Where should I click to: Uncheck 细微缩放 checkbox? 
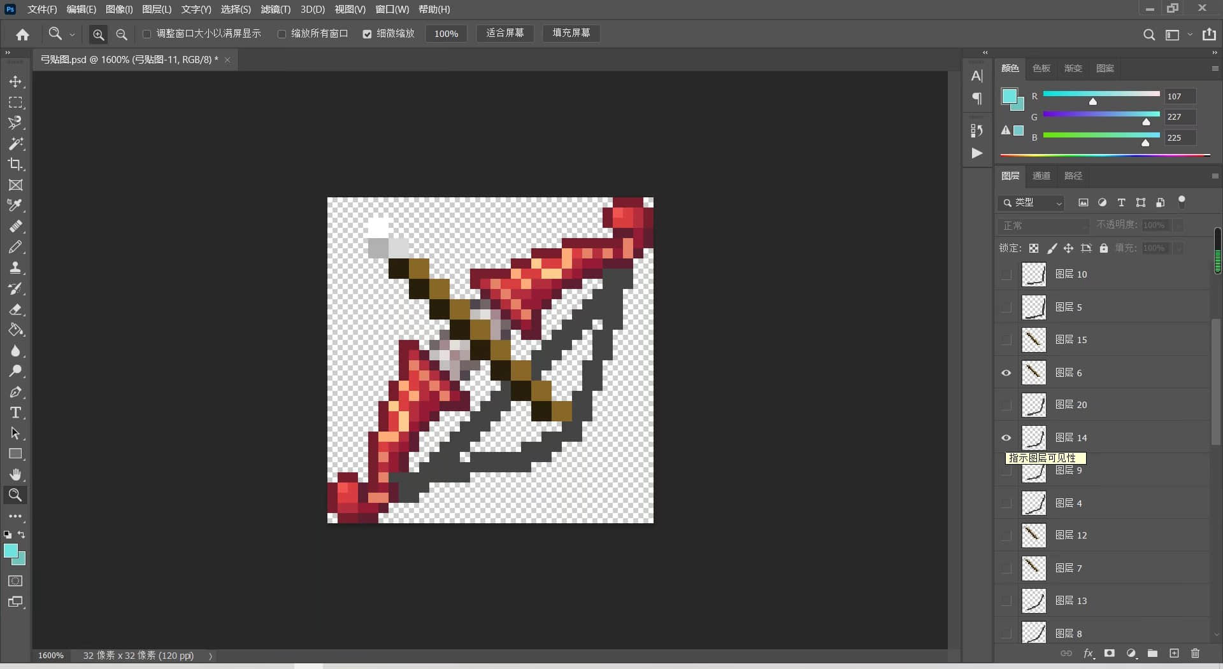pyautogui.click(x=367, y=34)
